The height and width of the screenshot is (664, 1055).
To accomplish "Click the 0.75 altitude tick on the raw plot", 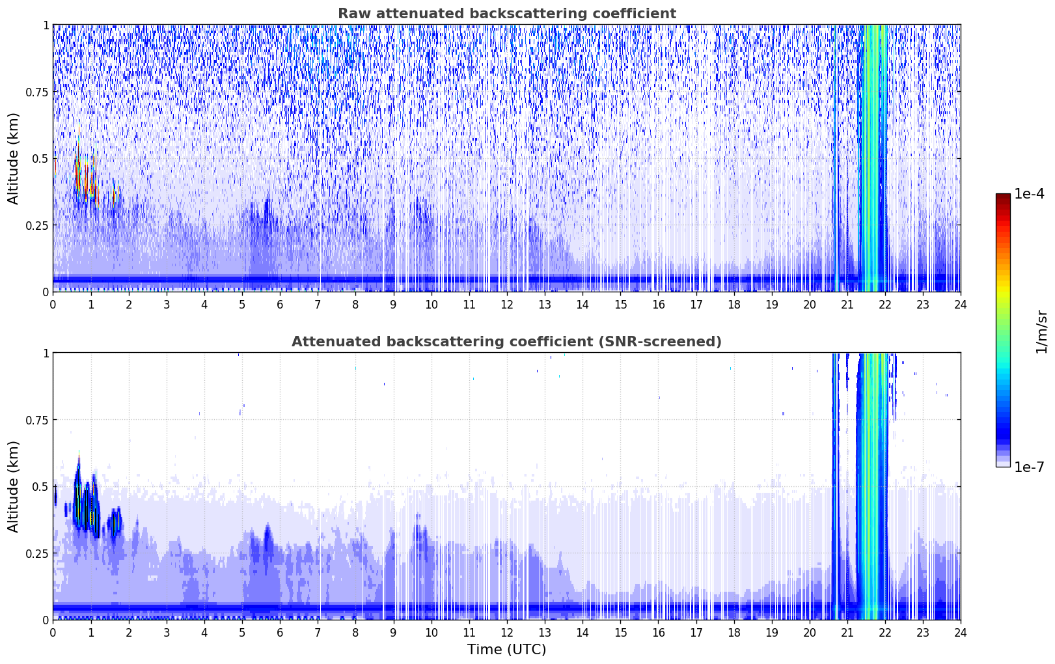I will pos(37,92).
